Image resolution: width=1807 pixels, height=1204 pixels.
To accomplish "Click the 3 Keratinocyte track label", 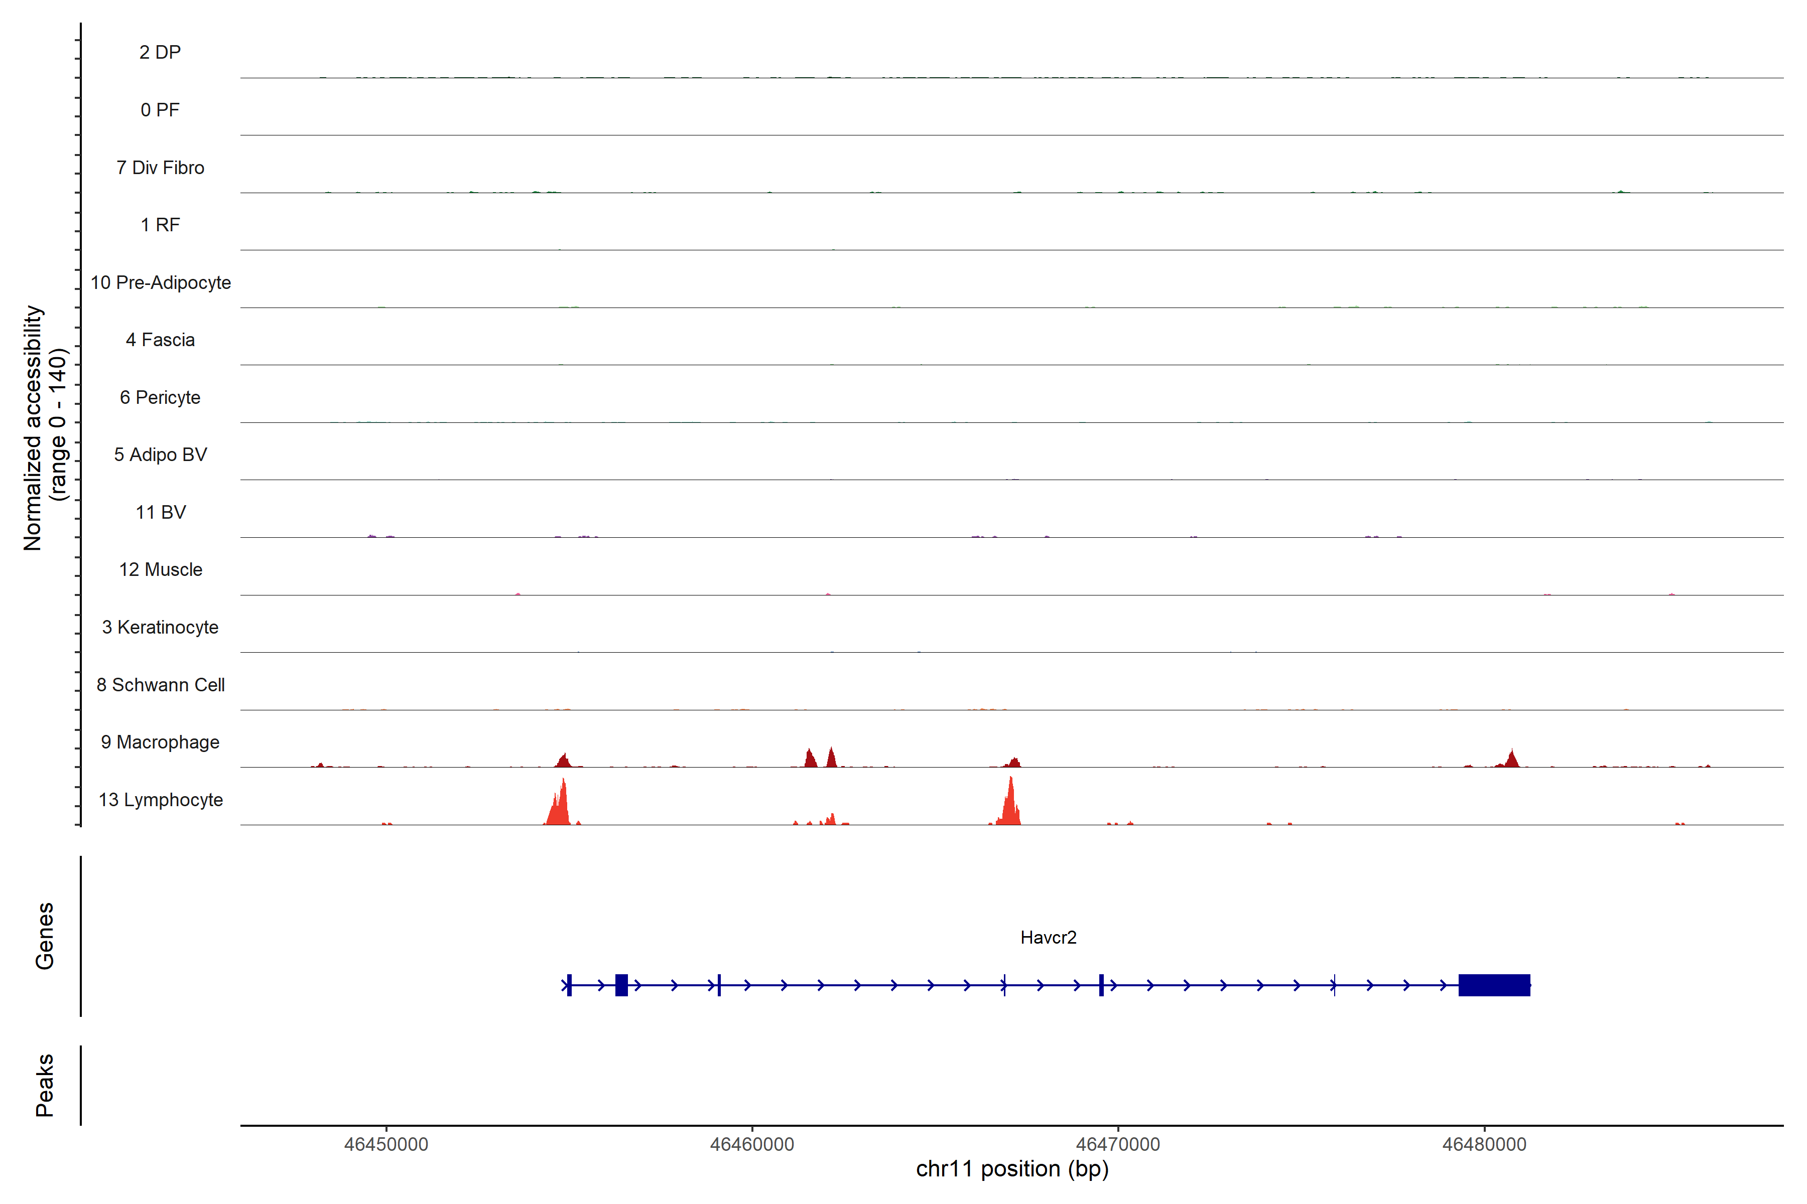I will tap(161, 628).
